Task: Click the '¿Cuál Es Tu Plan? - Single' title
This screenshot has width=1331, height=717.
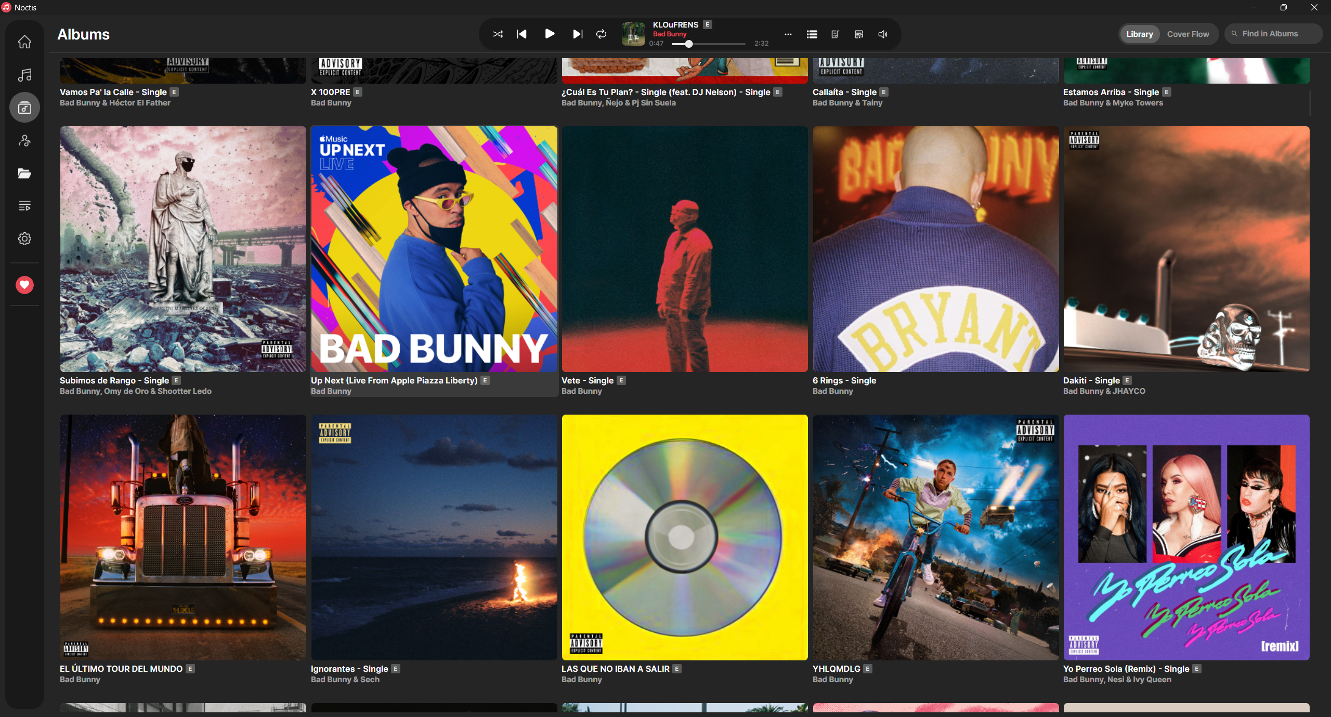Action: point(666,92)
